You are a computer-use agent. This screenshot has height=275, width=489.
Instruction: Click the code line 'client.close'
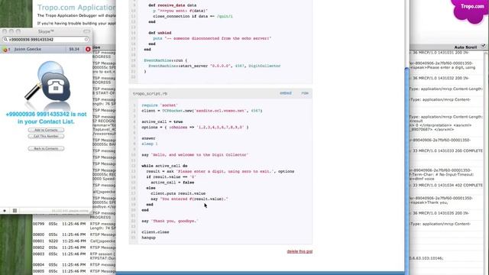click(x=155, y=232)
